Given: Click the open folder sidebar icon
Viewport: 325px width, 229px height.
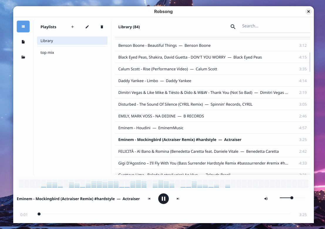Looking at the screenshot, I should pos(23,57).
